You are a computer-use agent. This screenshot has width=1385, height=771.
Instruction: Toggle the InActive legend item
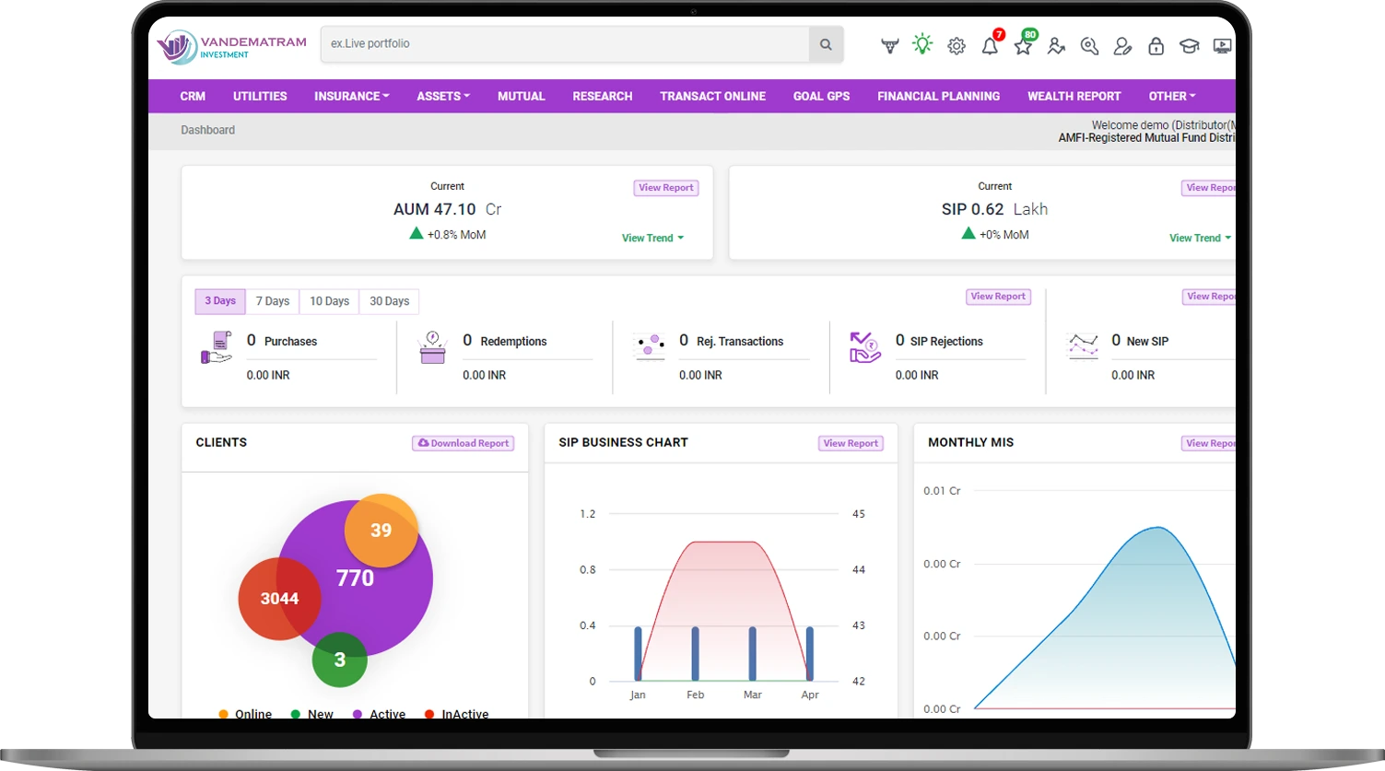457,714
